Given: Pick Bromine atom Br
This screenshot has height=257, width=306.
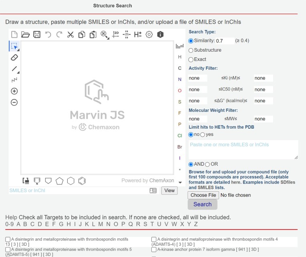Looking at the screenshot, I should pyautogui.click(x=180, y=147).
